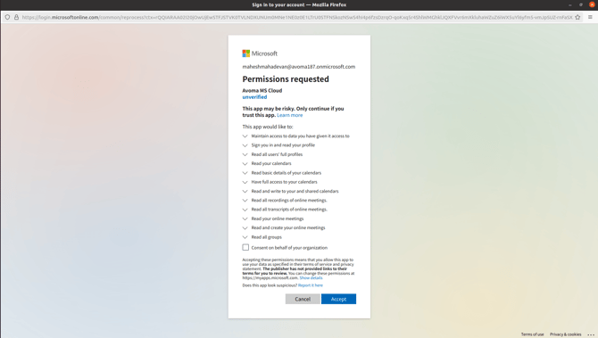The width and height of the screenshot is (598, 338).
Task: Click the Microsoft logo
Action: (x=260, y=54)
